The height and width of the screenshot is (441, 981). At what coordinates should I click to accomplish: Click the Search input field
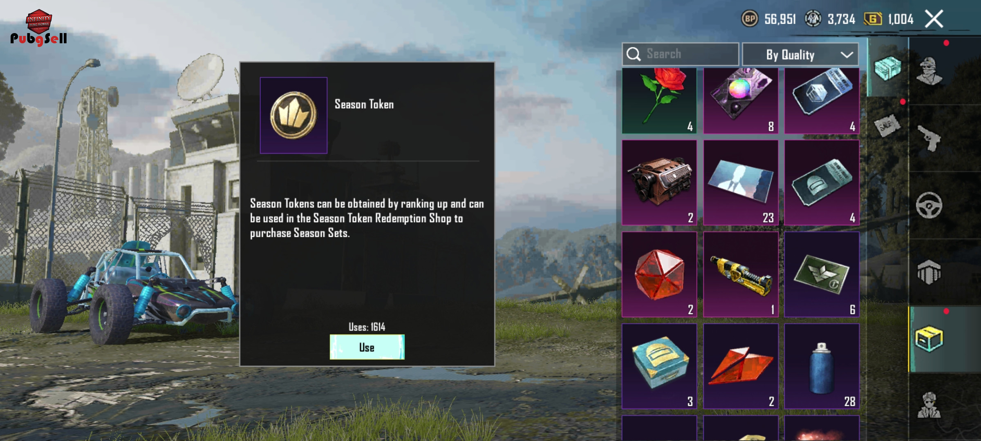[680, 54]
